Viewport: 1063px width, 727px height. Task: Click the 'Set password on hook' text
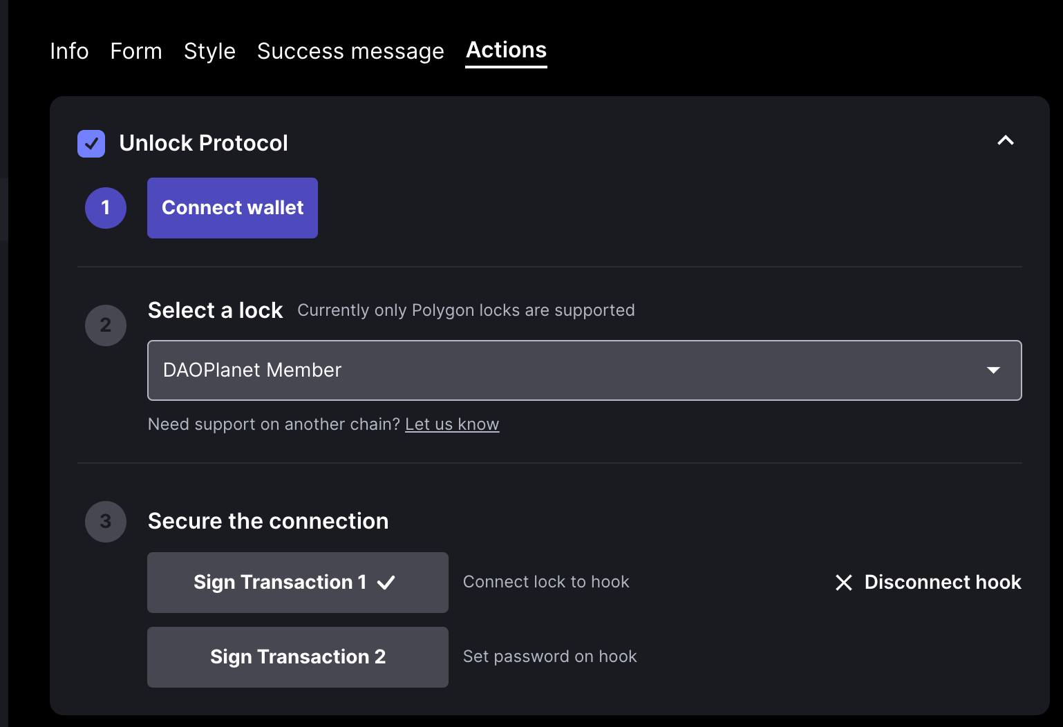tap(549, 657)
